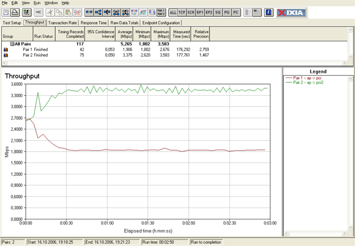
Task: Click the greyed-out diagonal-nodes toolbar icon
Action: click(x=143, y=12)
